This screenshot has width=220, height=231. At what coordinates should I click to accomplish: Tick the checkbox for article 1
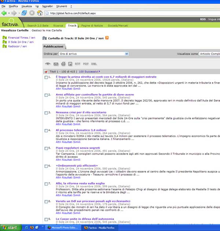tap(46, 77)
